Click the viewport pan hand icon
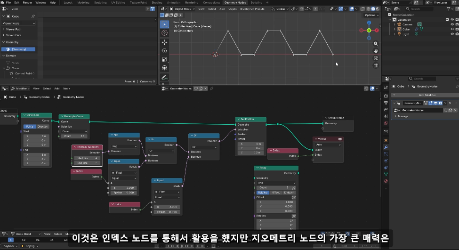The width and height of the screenshot is (459, 250). click(376, 51)
